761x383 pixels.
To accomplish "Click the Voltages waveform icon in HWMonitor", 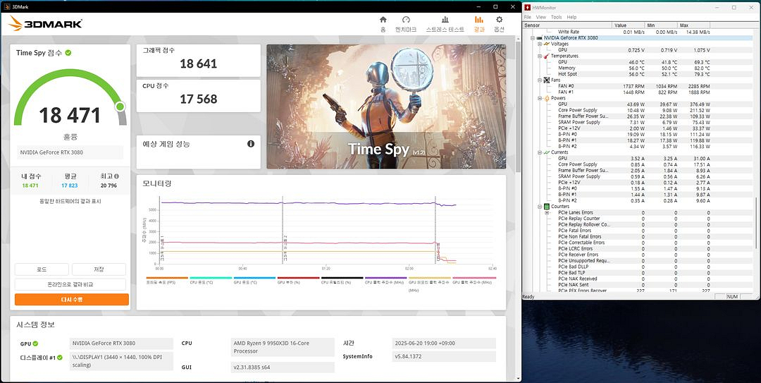I will coord(547,44).
